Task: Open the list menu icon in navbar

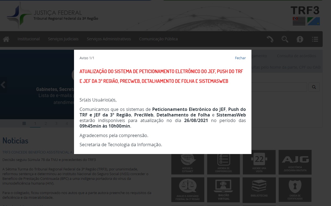Action: pyautogui.click(x=315, y=39)
